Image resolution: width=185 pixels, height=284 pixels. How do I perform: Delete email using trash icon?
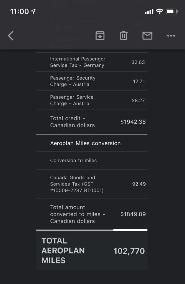coord(124,35)
